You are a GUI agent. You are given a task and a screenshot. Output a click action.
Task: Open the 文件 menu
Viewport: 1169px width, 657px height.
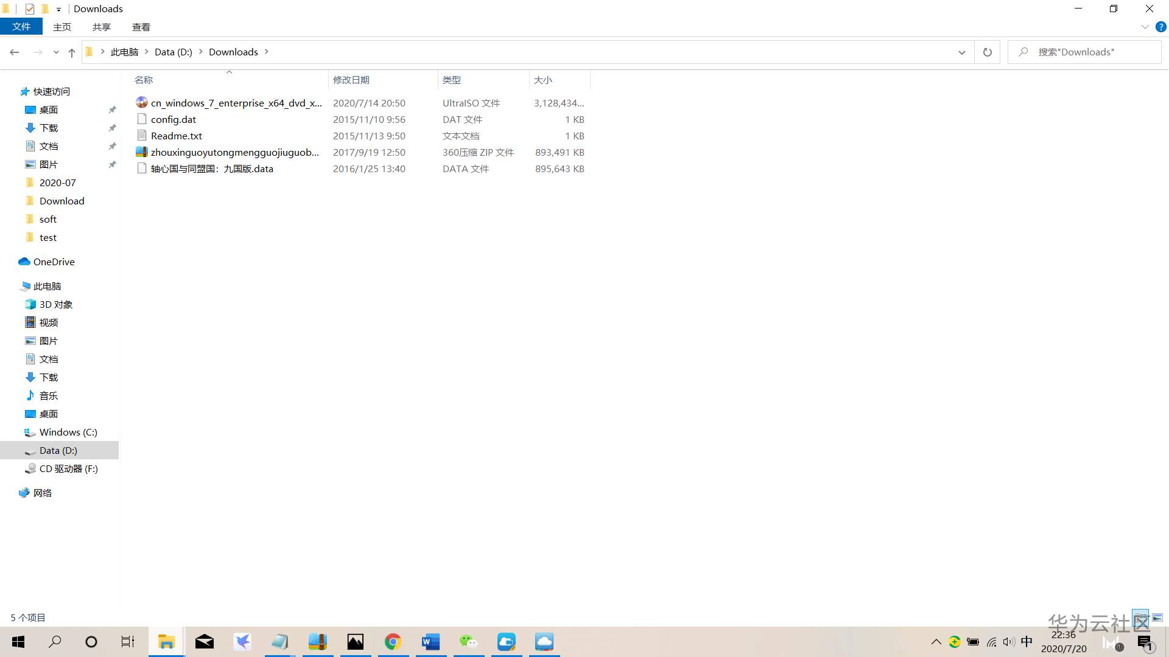[21, 27]
